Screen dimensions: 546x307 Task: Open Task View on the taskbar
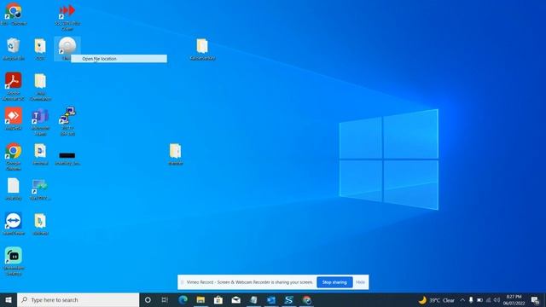(165, 300)
